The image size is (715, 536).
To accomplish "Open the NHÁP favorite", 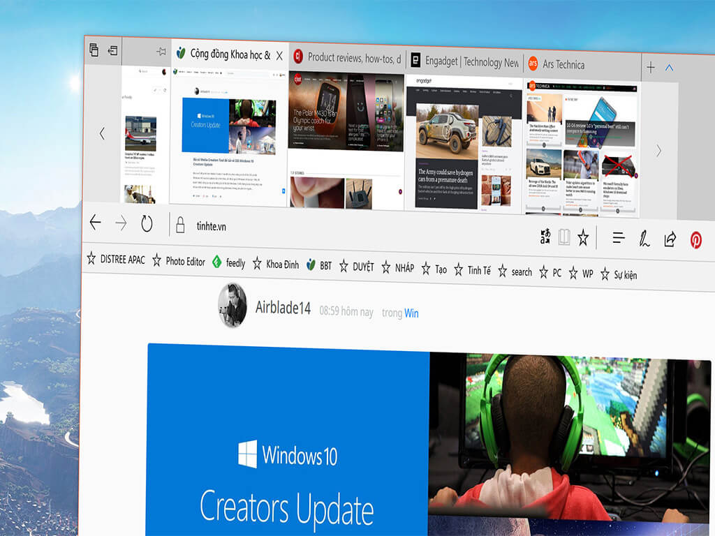I will pos(397,268).
